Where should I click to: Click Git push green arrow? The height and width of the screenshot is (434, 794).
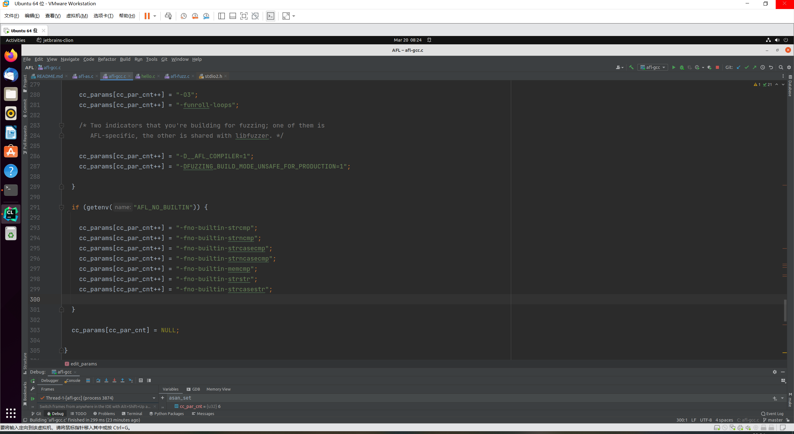pyautogui.click(x=755, y=67)
